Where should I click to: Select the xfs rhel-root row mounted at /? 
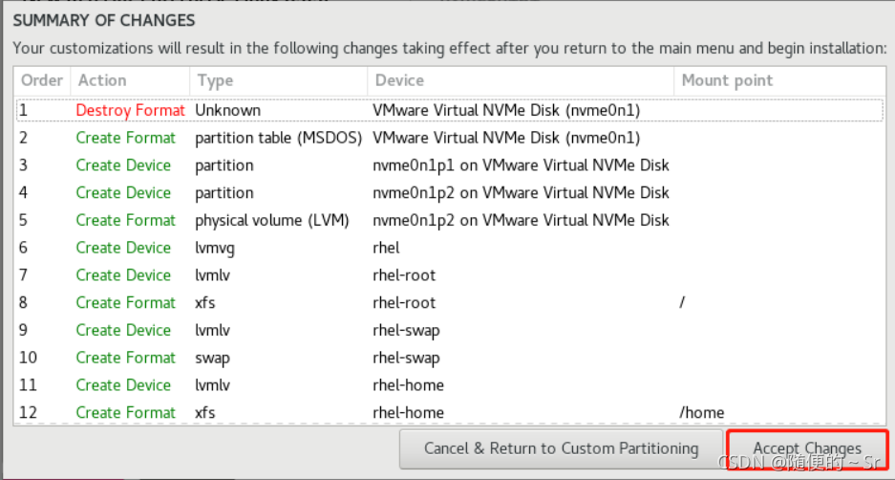pos(450,302)
